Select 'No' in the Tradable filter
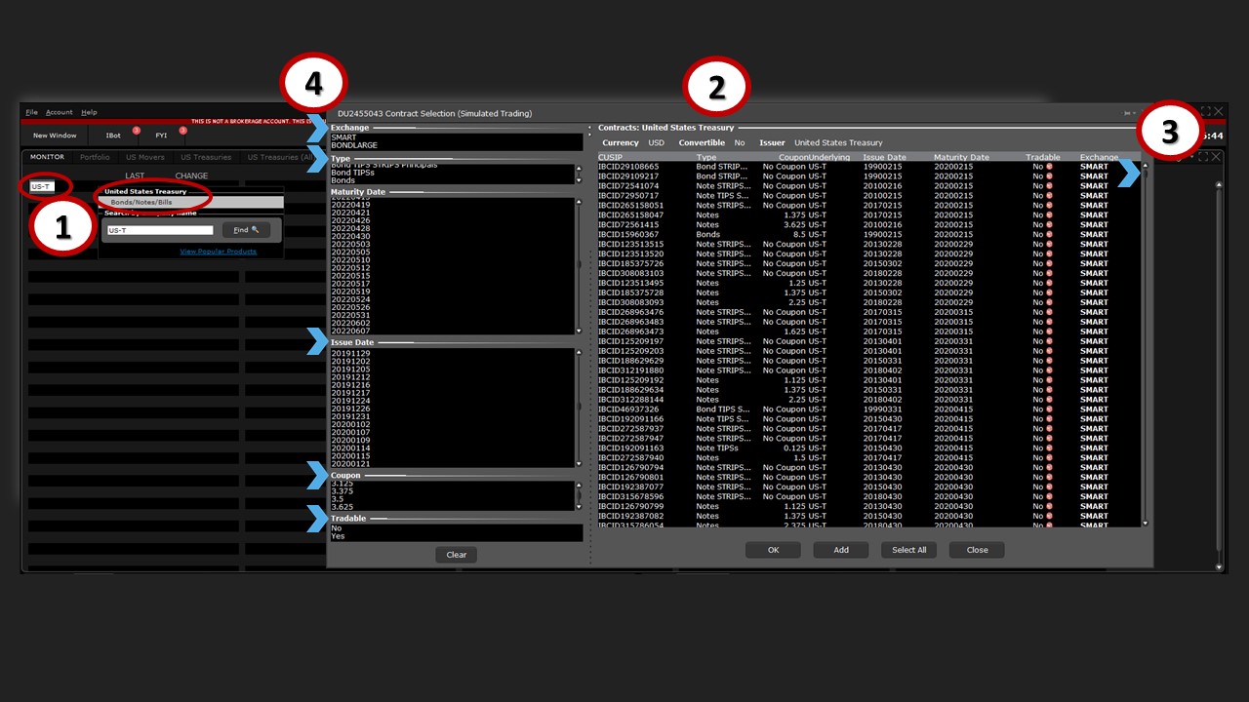This screenshot has width=1249, height=702. (337, 528)
